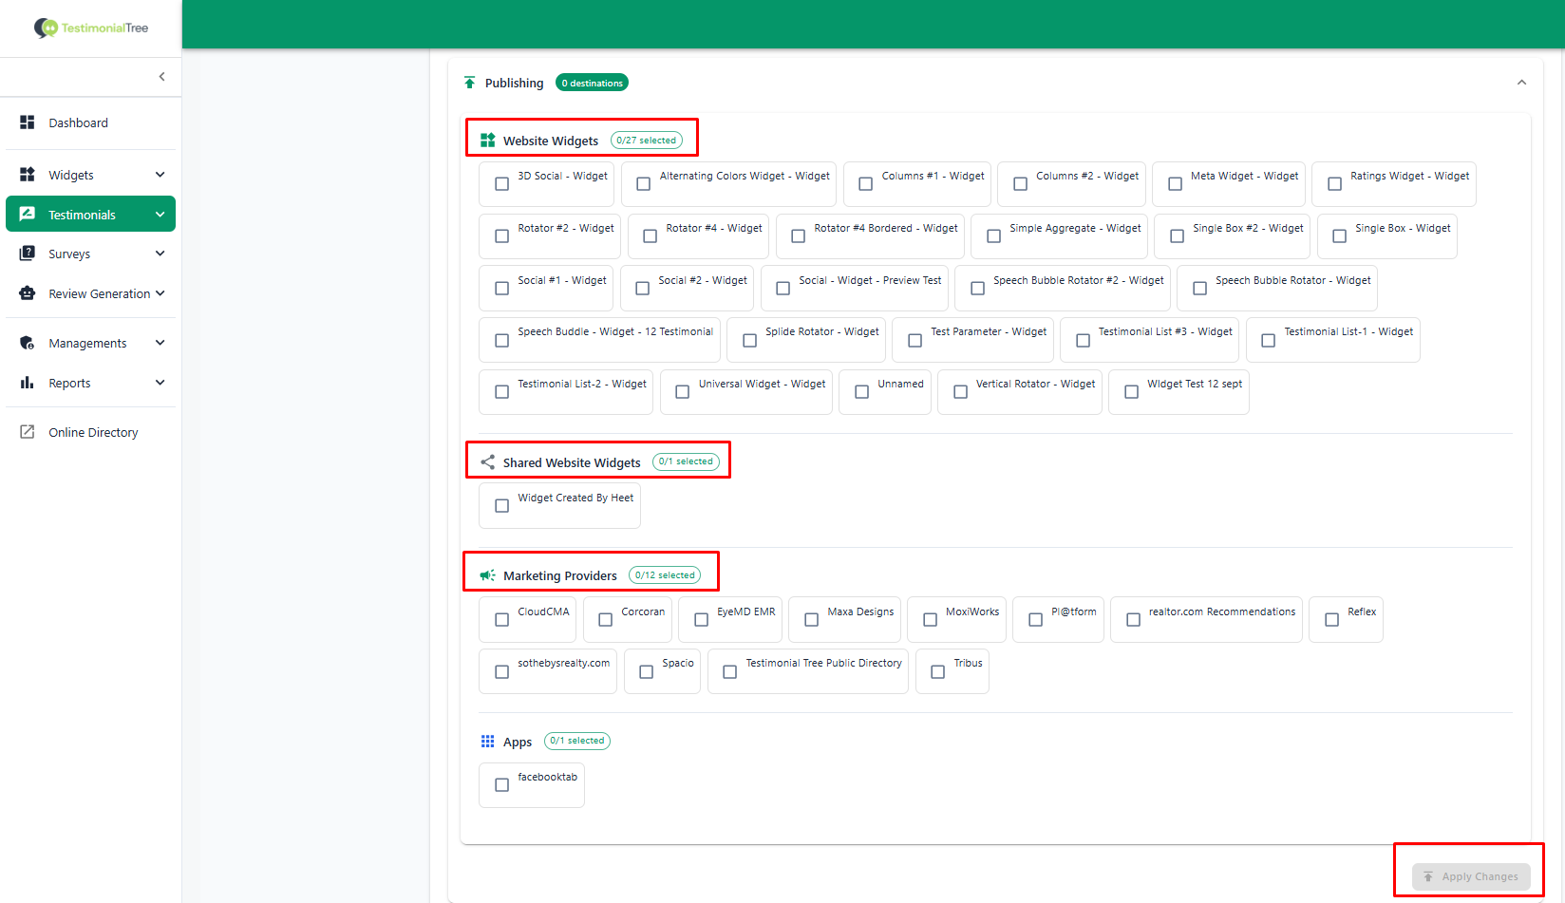
Task: Click the Managements shield icon
Action: 28,343
